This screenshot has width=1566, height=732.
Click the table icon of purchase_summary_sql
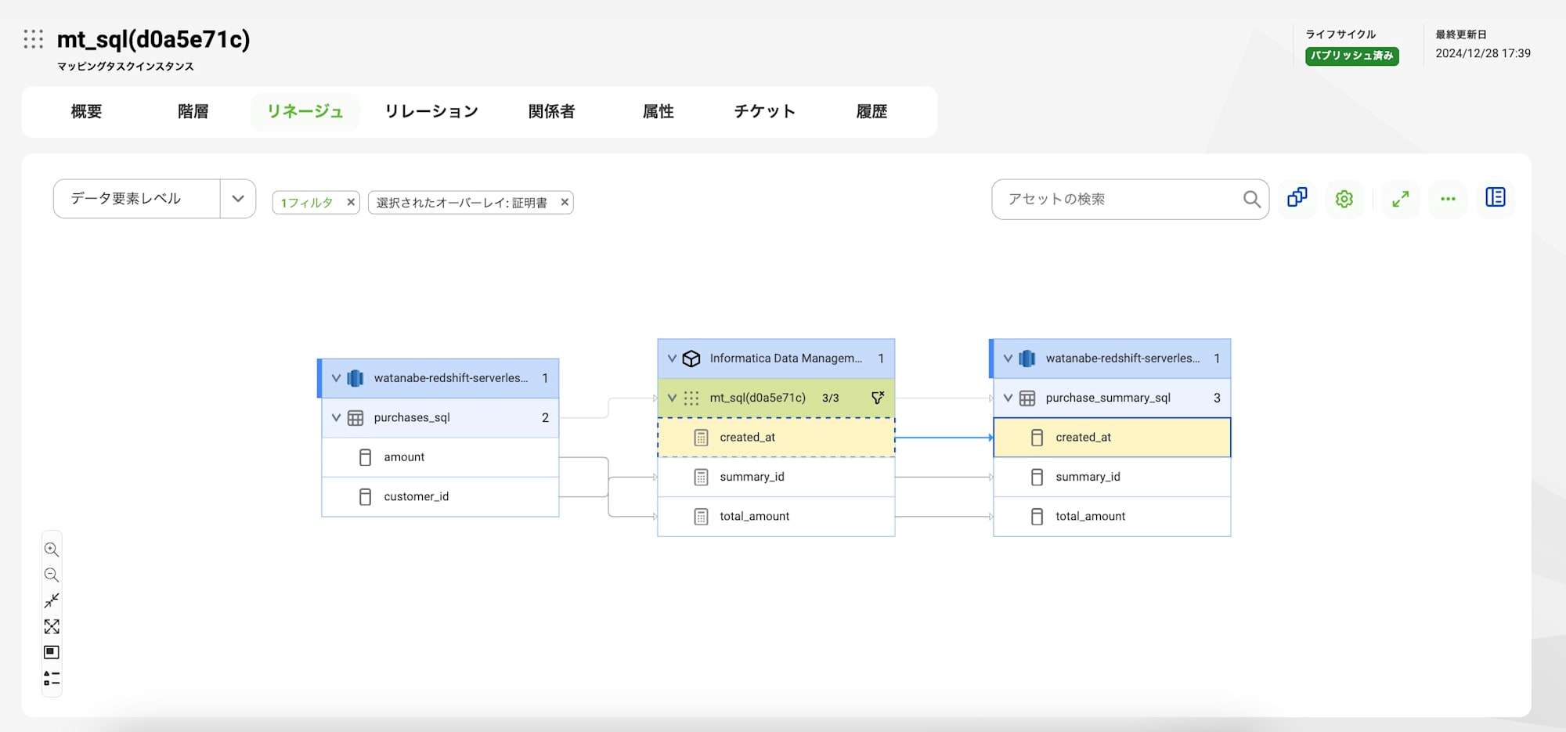pos(1027,398)
